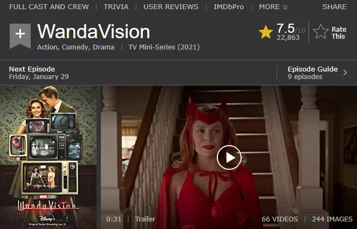
Task: Open the 22,863 ratings count
Action: 288,38
